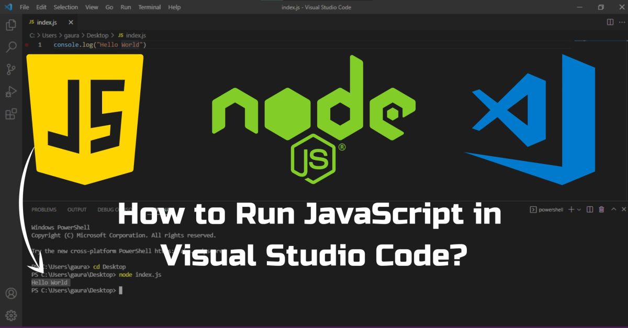Split the terminal with the split icon
The width and height of the screenshot is (628, 328).
click(590, 209)
